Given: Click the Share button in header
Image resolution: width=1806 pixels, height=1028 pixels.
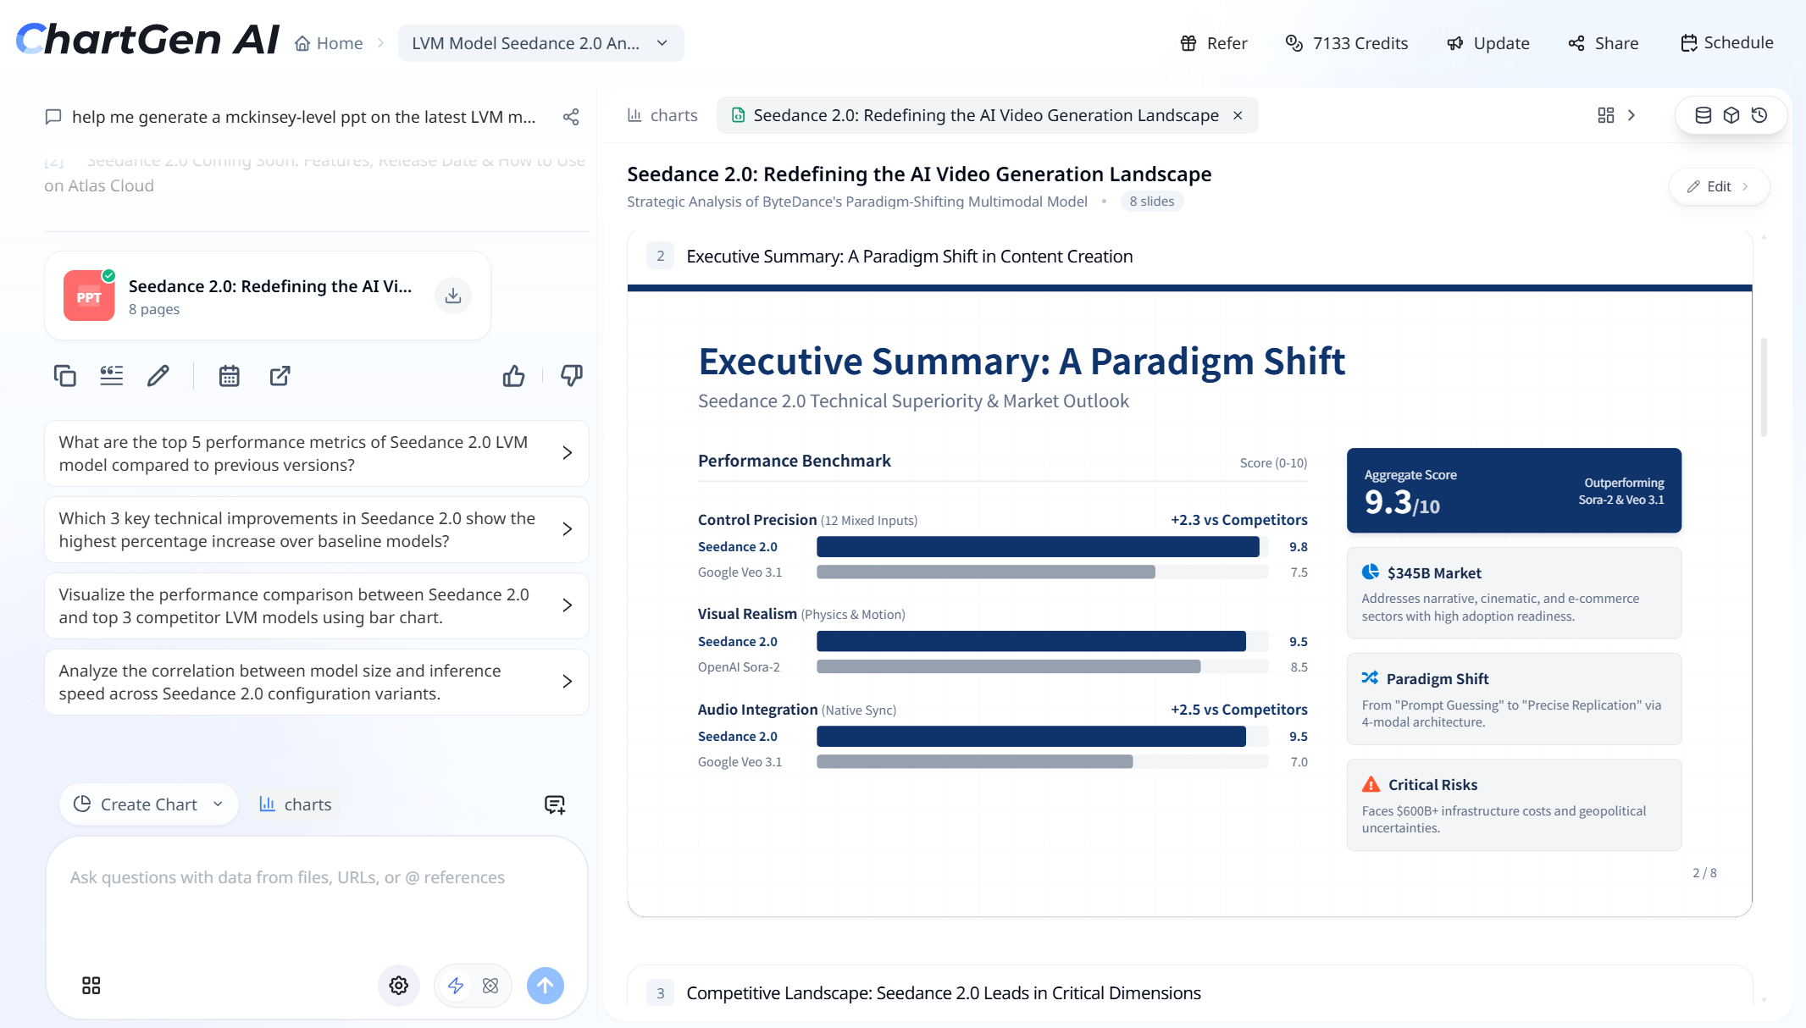Looking at the screenshot, I should coord(1603,43).
